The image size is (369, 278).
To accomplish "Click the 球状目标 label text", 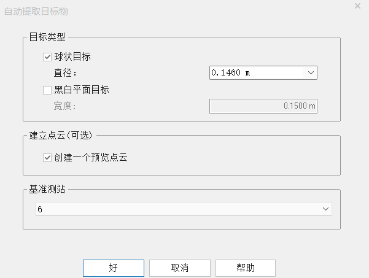I will [72, 57].
